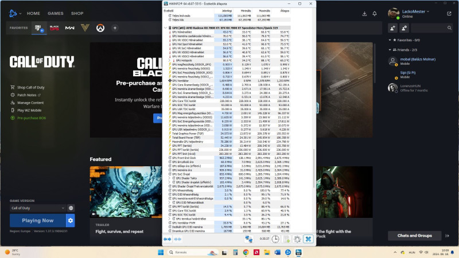459x258 pixels.
Task: Click the HWiNFO sensor list scrollbar
Action: pos(314,169)
